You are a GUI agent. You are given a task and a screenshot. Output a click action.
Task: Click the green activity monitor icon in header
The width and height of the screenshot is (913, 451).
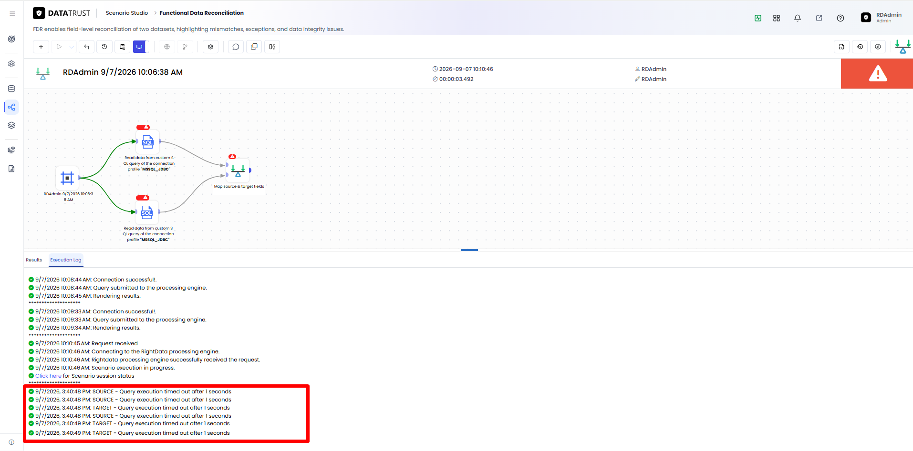758,18
